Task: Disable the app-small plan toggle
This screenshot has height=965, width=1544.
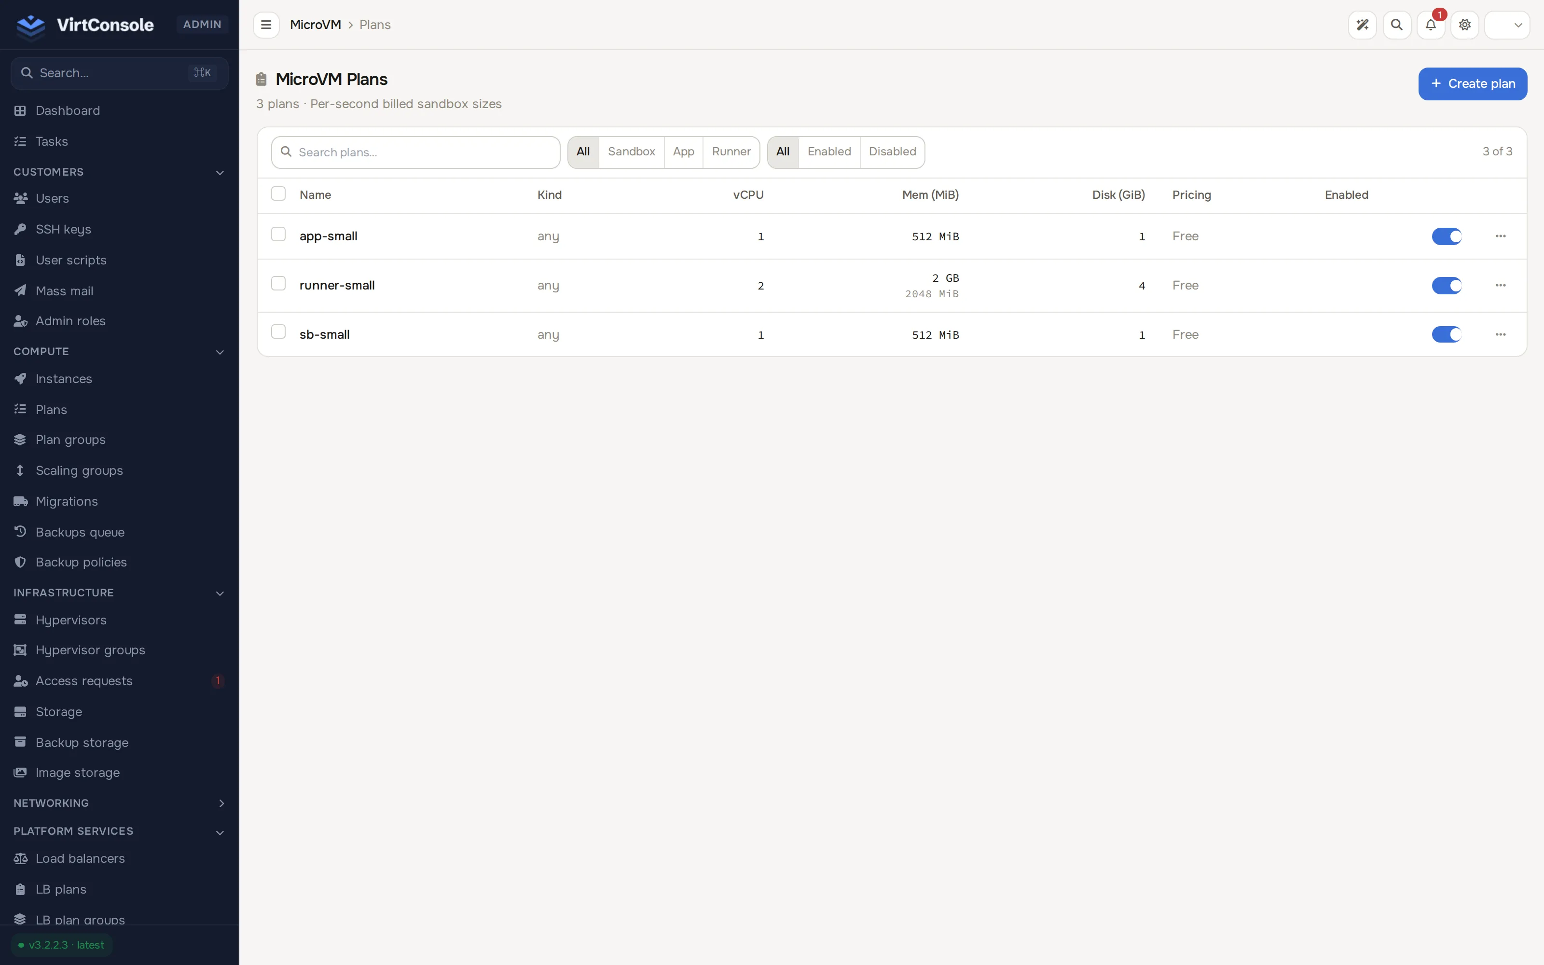Action: (1447, 236)
